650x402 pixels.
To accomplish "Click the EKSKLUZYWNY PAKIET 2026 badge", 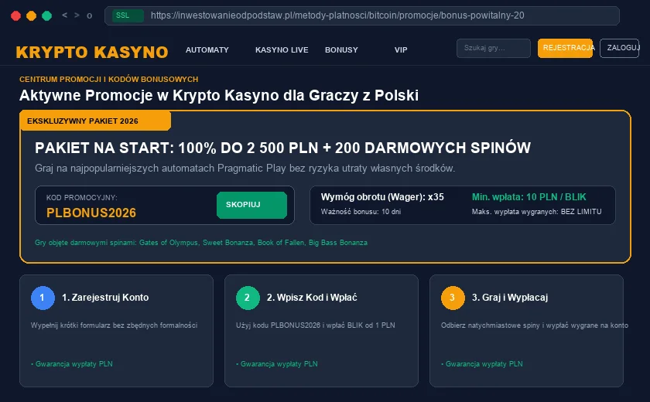I will click(95, 121).
